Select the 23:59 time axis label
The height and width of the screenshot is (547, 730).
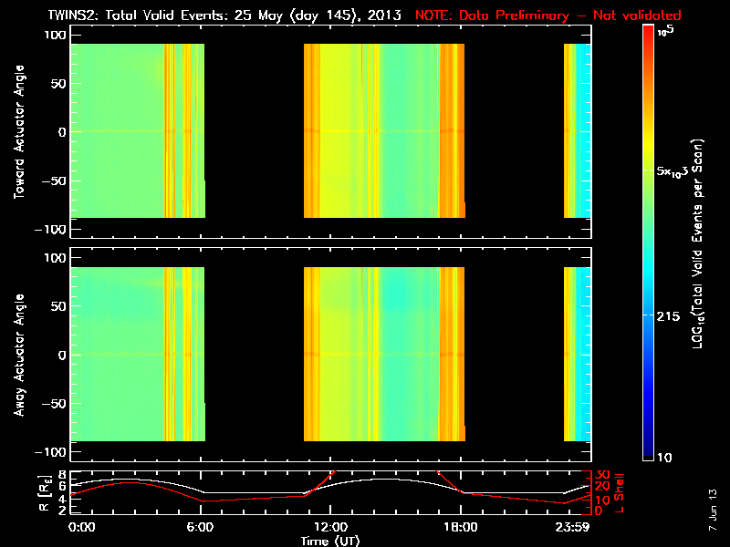pyautogui.click(x=575, y=527)
